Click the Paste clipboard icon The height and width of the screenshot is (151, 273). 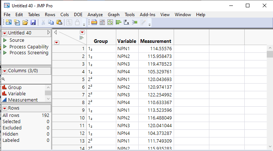tap(59, 22)
